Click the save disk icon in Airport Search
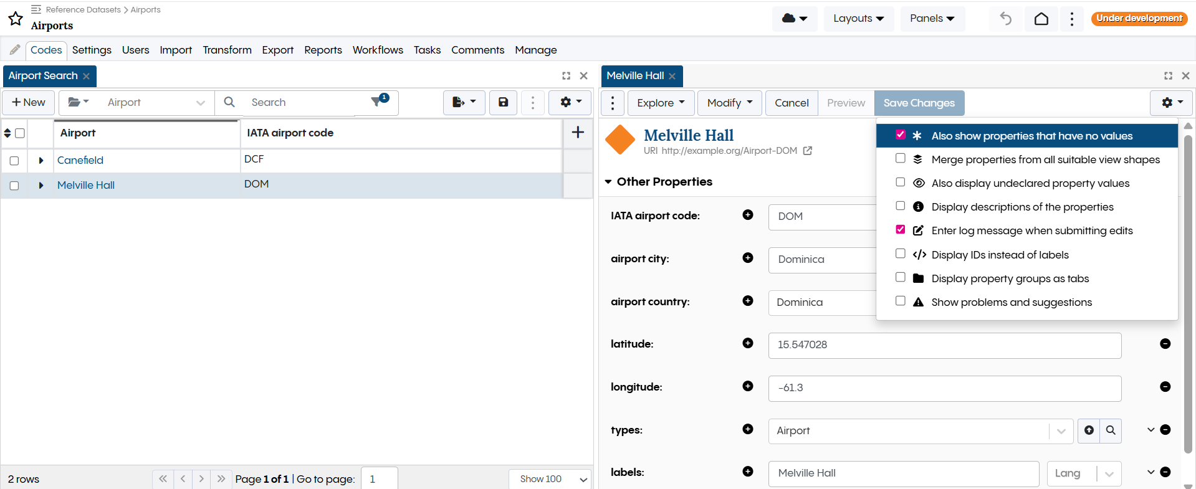The height and width of the screenshot is (489, 1196). (x=503, y=102)
